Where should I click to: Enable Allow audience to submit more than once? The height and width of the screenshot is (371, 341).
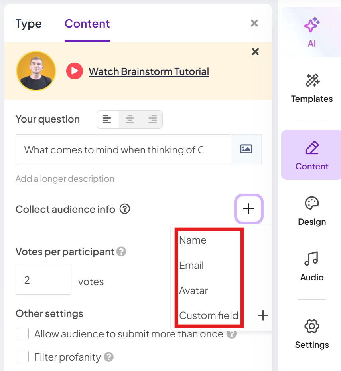coord(23,333)
